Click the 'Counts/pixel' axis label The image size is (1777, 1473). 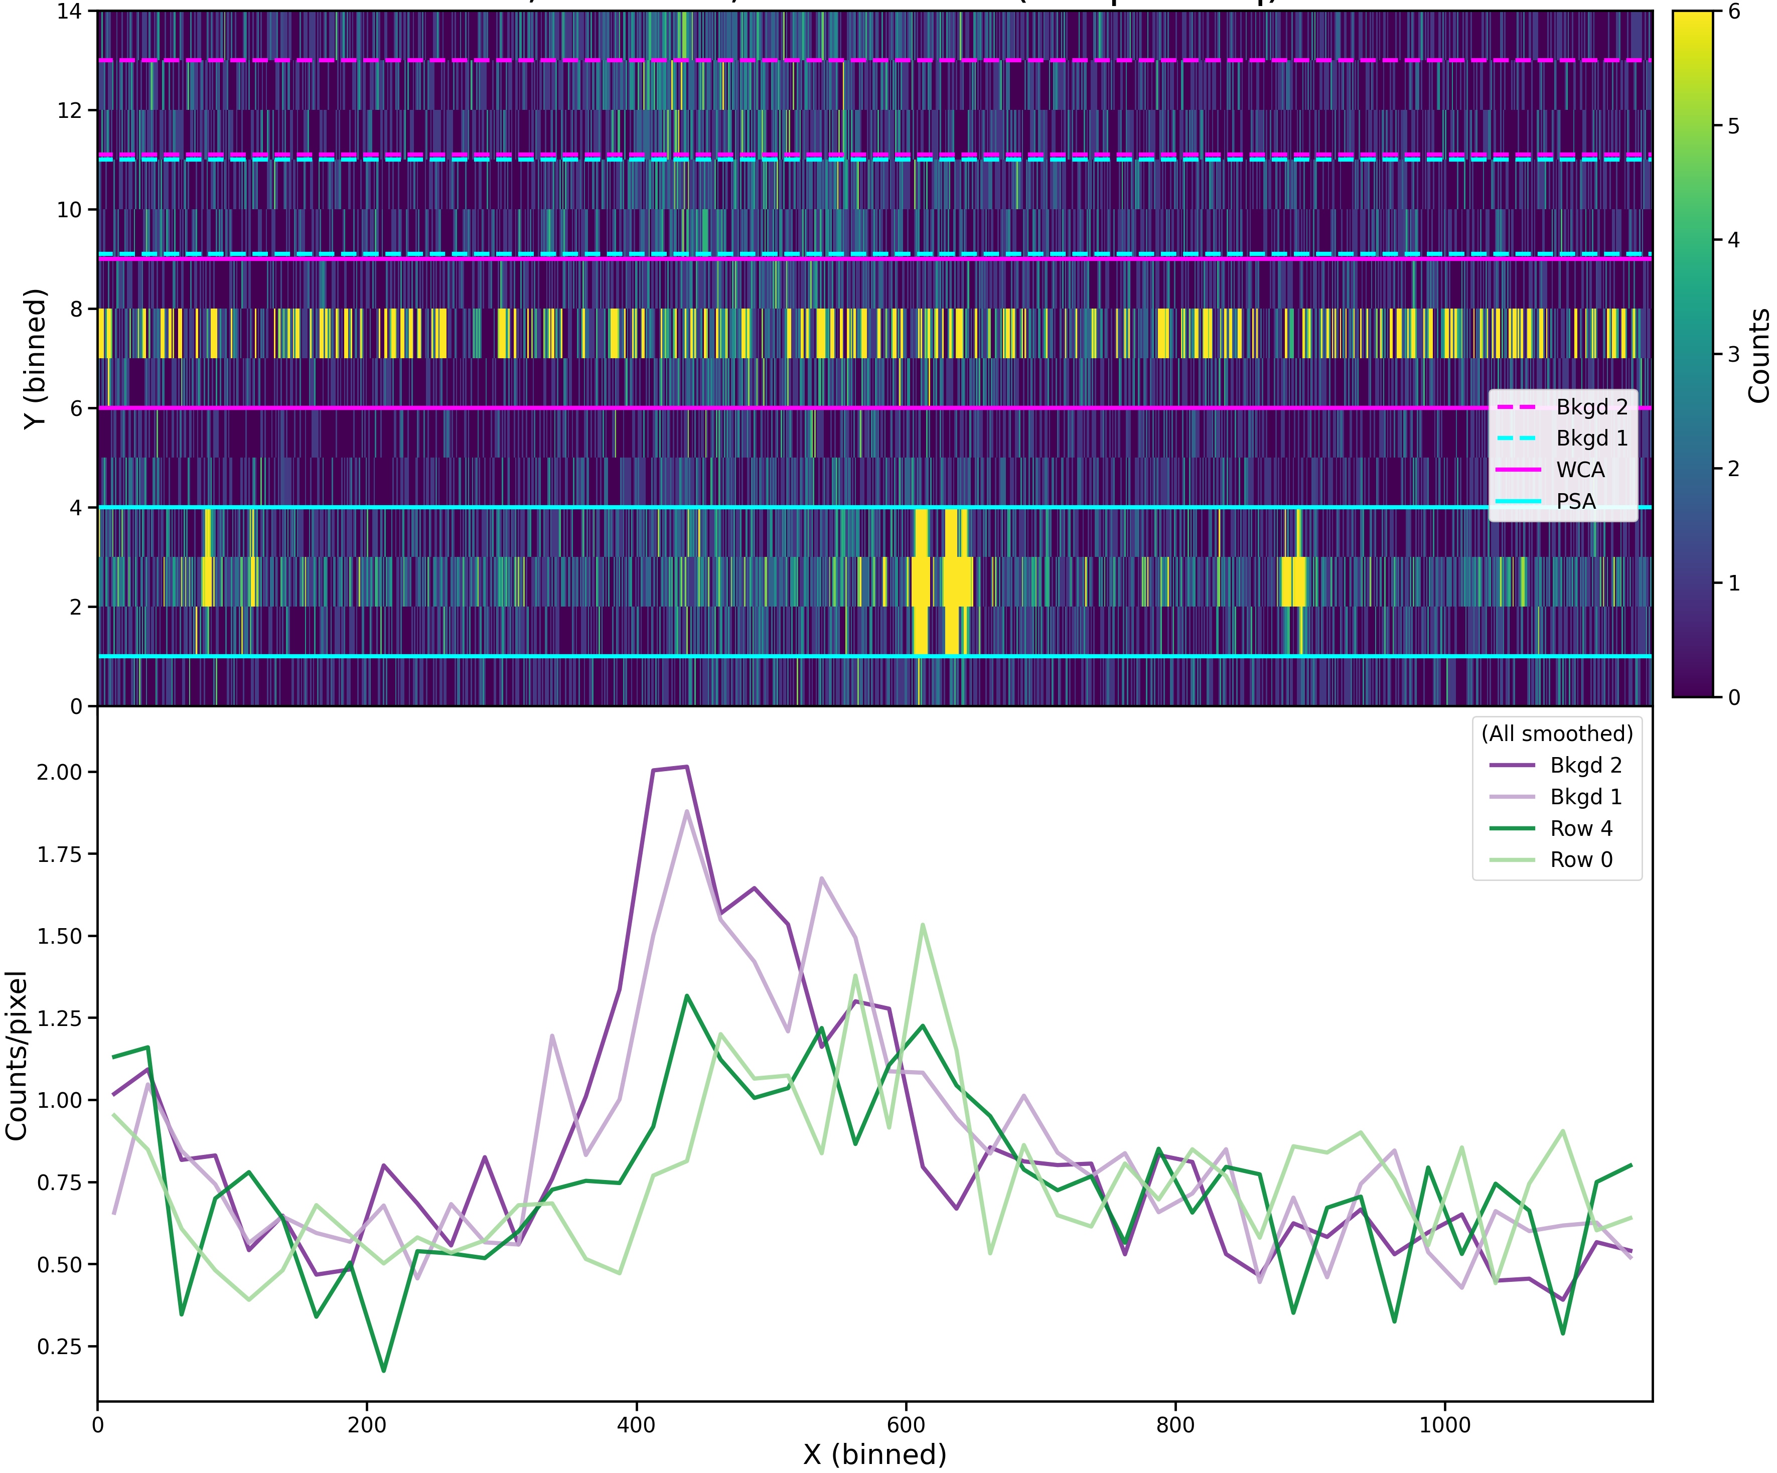pos(16,1055)
